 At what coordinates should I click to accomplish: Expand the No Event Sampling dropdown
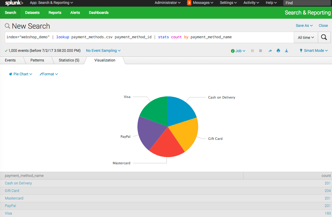coord(103,51)
